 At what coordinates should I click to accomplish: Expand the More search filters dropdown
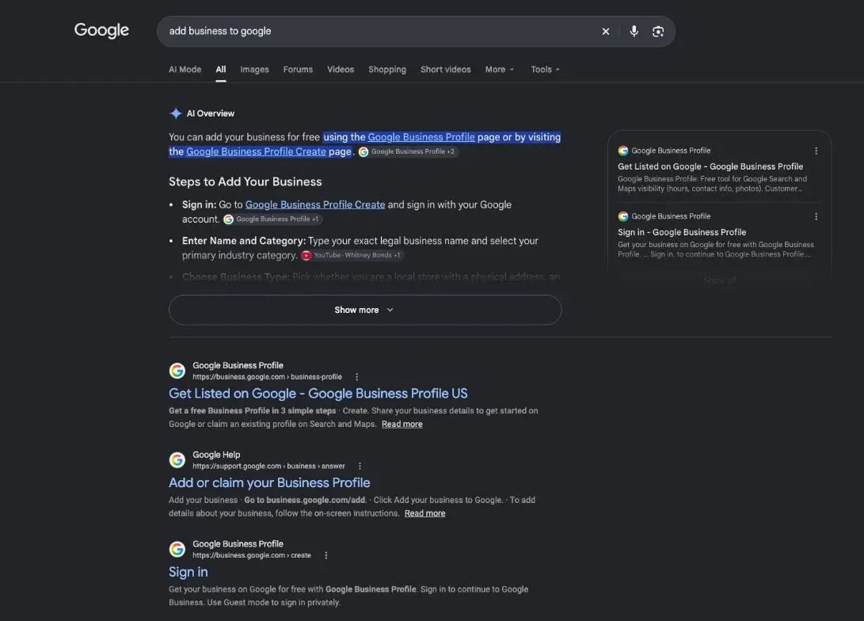point(500,70)
